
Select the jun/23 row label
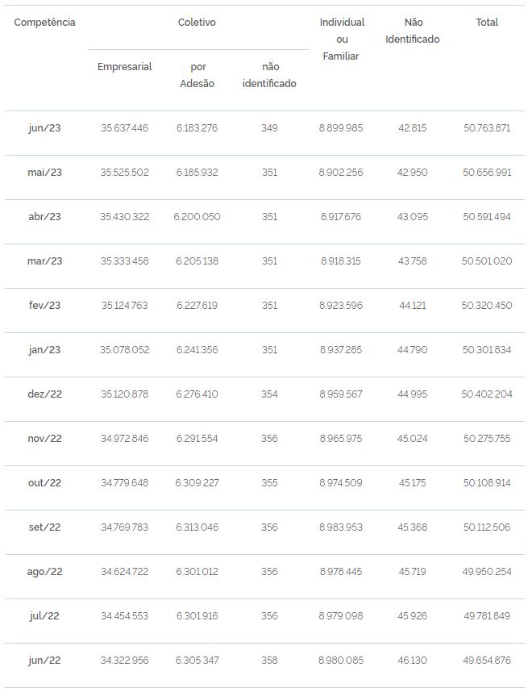(44, 128)
